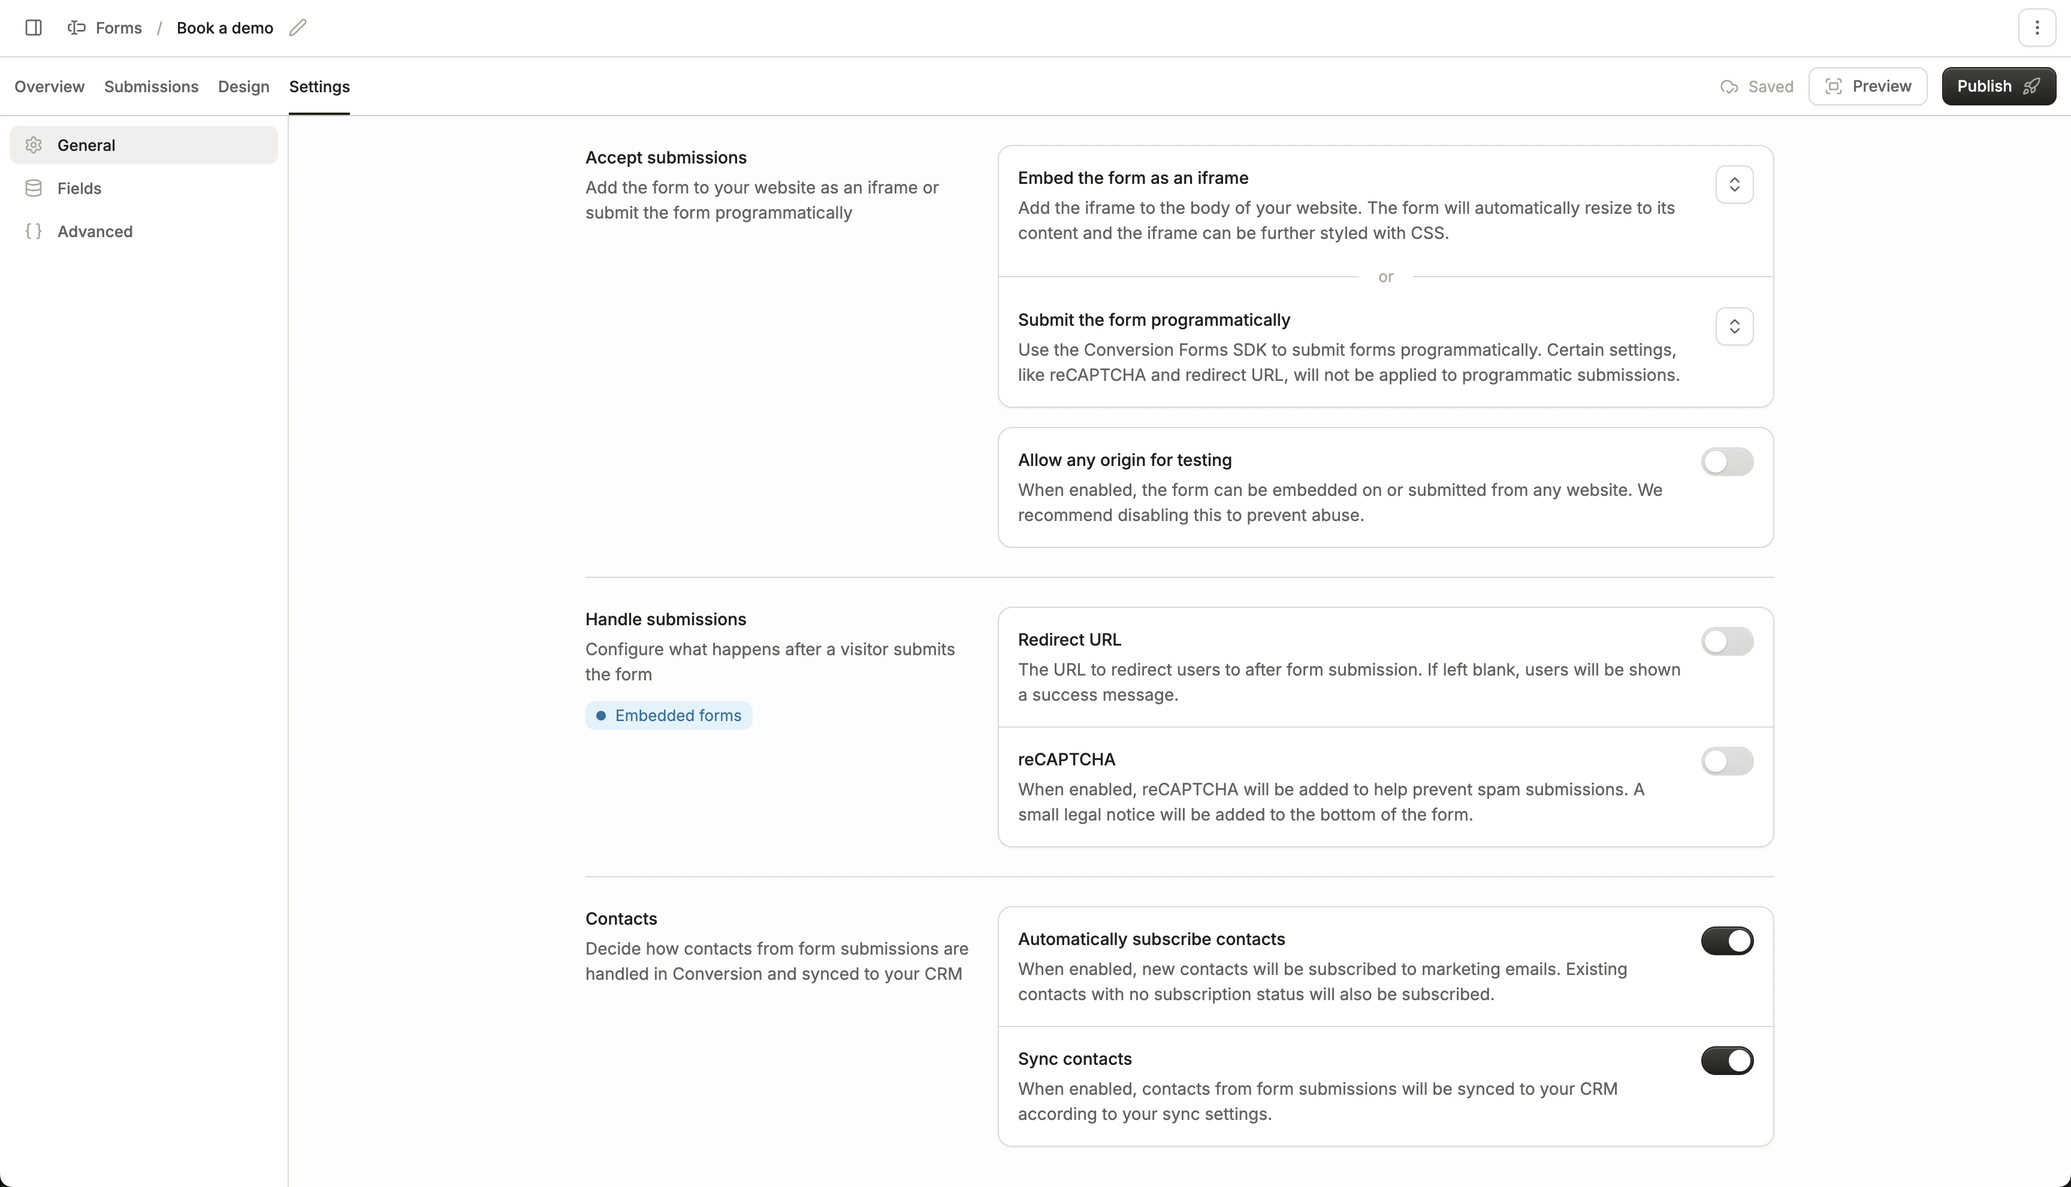Click the pencil icon to rename form
Image resolution: width=2071 pixels, height=1187 pixels.
tap(298, 28)
